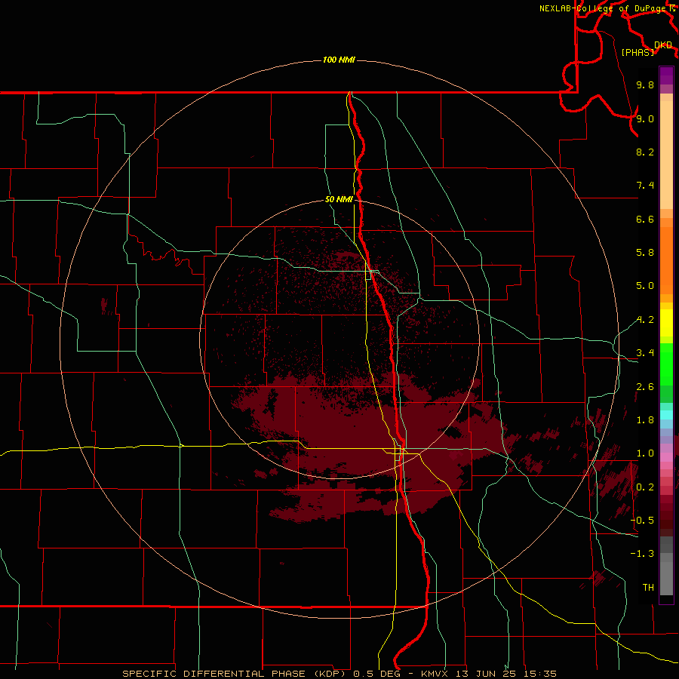The width and height of the screenshot is (679, 679).
Task: Select the 9.8 value on the color scale
Action: (645, 84)
